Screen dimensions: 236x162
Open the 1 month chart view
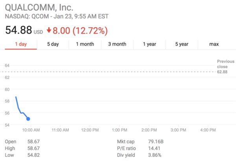pyautogui.click(x=85, y=44)
